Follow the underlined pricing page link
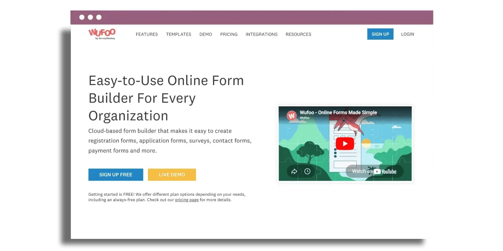 [x=187, y=200]
